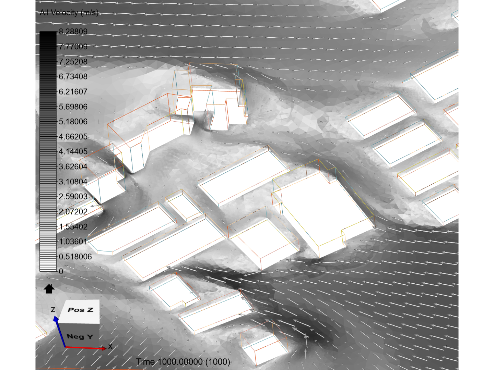This screenshot has width=494, height=370.
Task: Click the legend value 1.03601
Action: pos(73,242)
